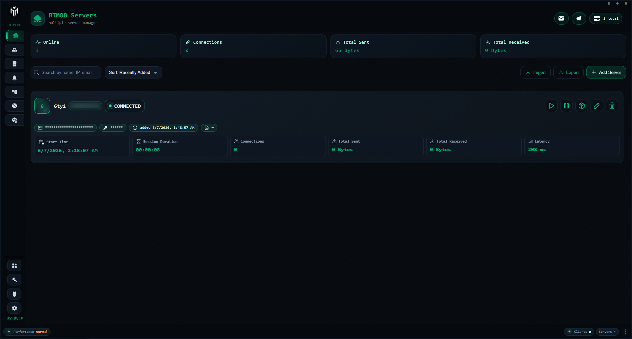
Task: Click the cube icon on 6tyi server row
Action: [582, 106]
